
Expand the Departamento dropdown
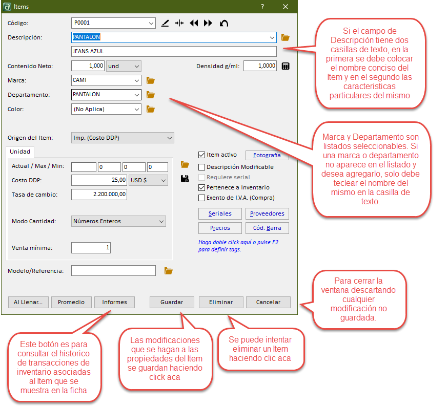coord(136,95)
